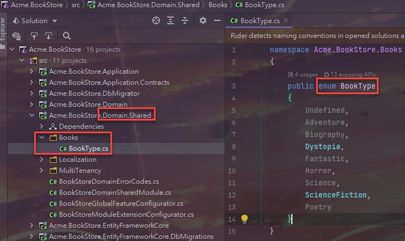Image resolution: width=405 pixels, height=241 pixels.
Task: Hide the Solution panel with minimize dash
Action: pos(216,20)
